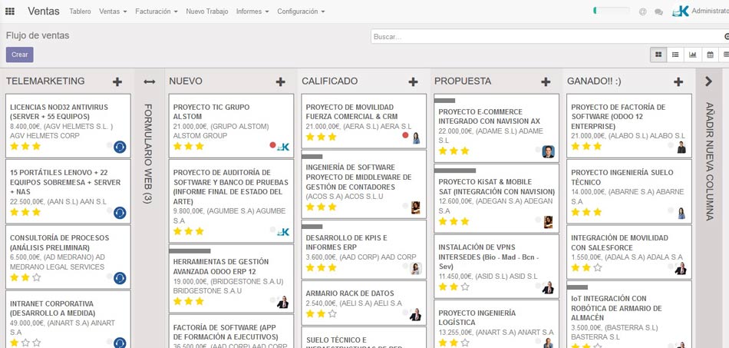The image size is (729, 348).
Task: Toggle second star on Proyecto TIC Grupo Alstom card
Action: (188, 147)
